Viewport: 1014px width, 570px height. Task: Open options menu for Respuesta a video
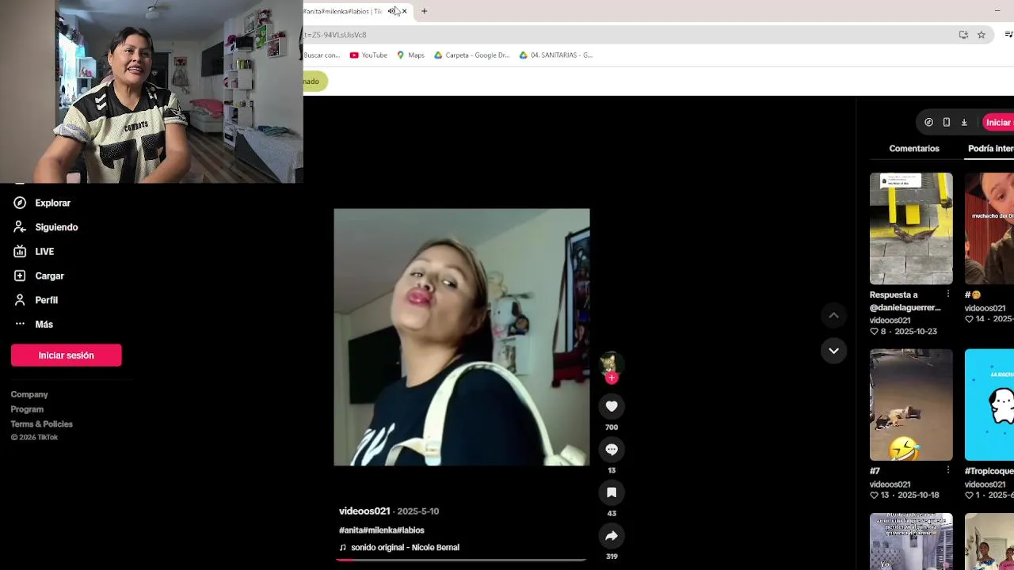(947, 294)
